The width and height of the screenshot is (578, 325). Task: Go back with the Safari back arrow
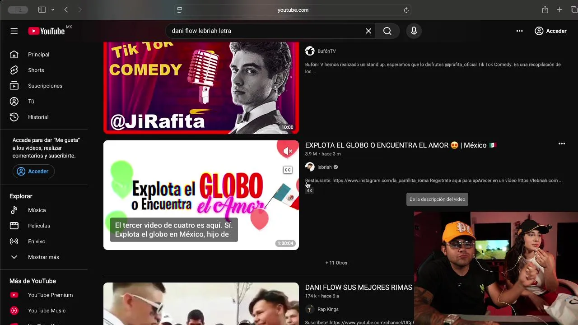point(66,9)
